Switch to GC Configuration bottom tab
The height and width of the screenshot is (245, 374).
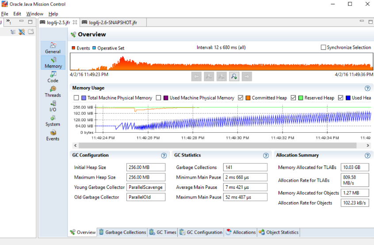[201, 232]
